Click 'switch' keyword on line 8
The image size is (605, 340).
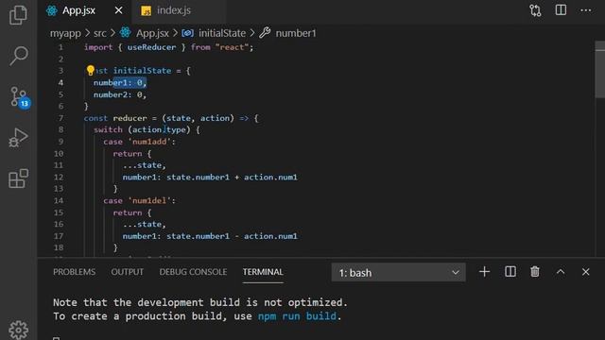point(108,129)
